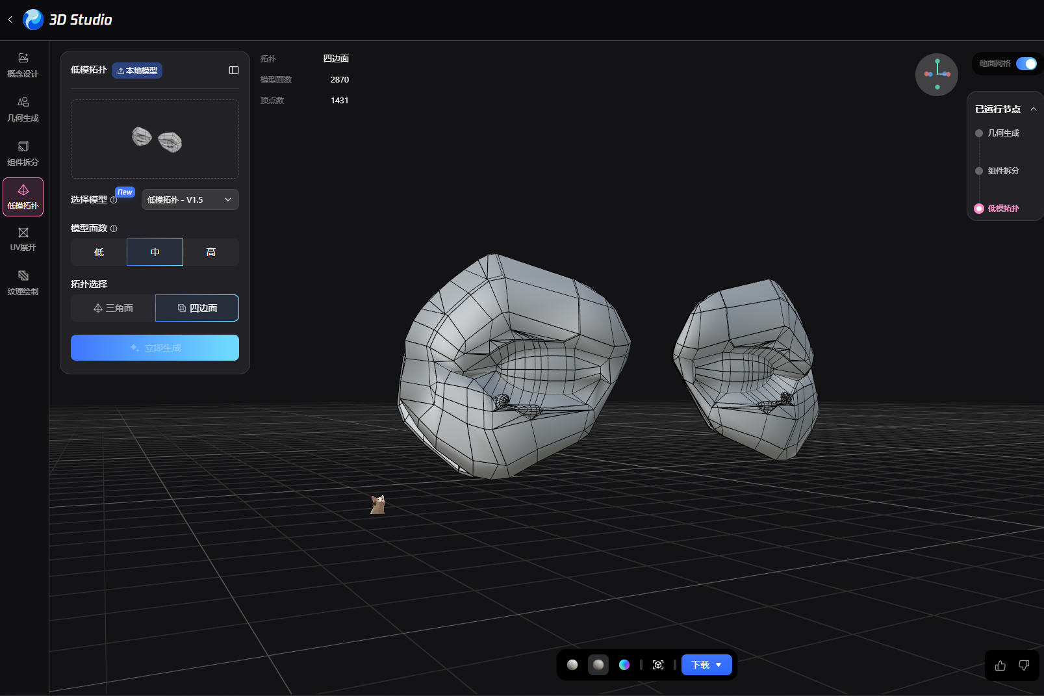The height and width of the screenshot is (696, 1044).
Task: Take a viewport screenshot with camera icon
Action: pos(658,665)
